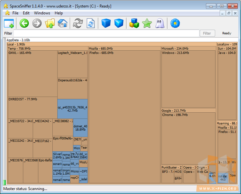
Task: Select the Logitech_Webcam block
Action: tap(72, 64)
